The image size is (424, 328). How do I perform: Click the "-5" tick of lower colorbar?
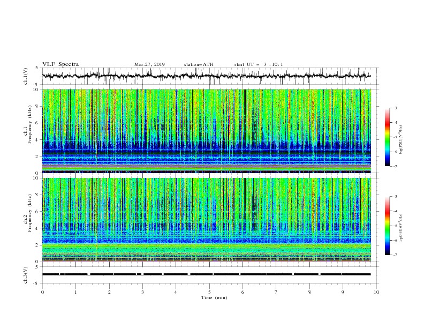pyautogui.click(x=395, y=226)
